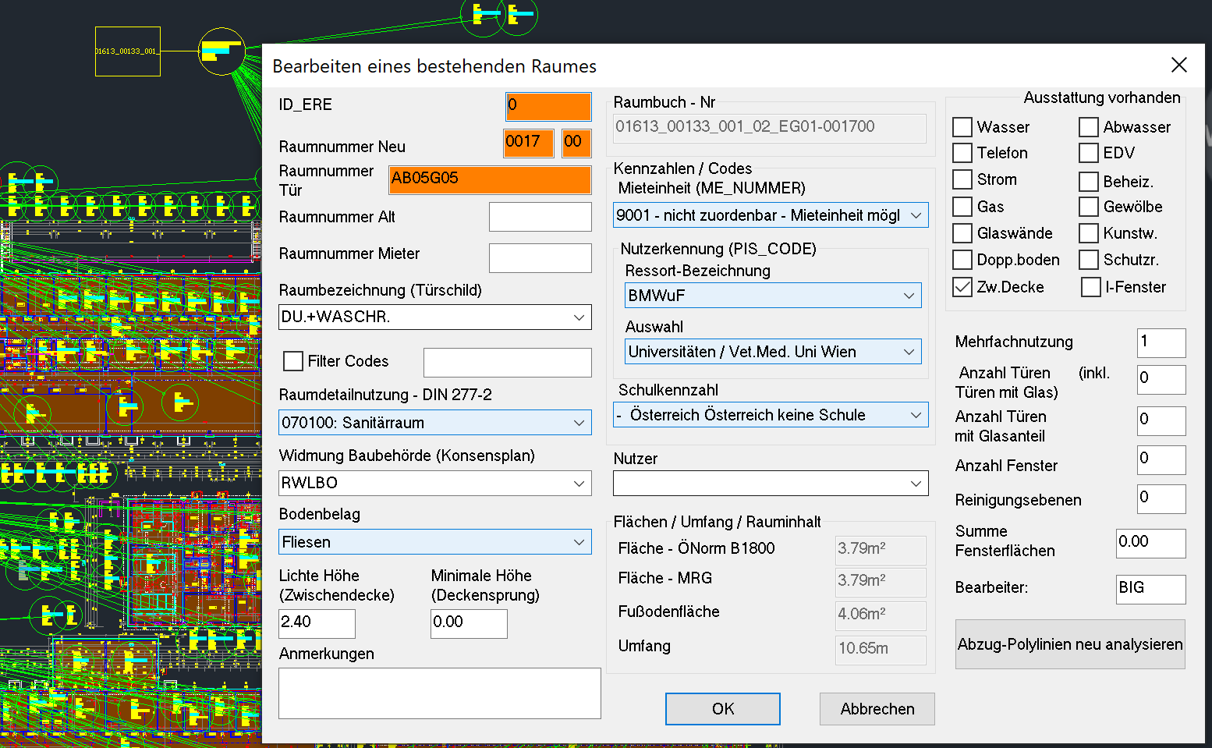Screen dimensions: 1212x748
Task: Uncheck the Zw.Decke checkbox
Action: click(962, 287)
